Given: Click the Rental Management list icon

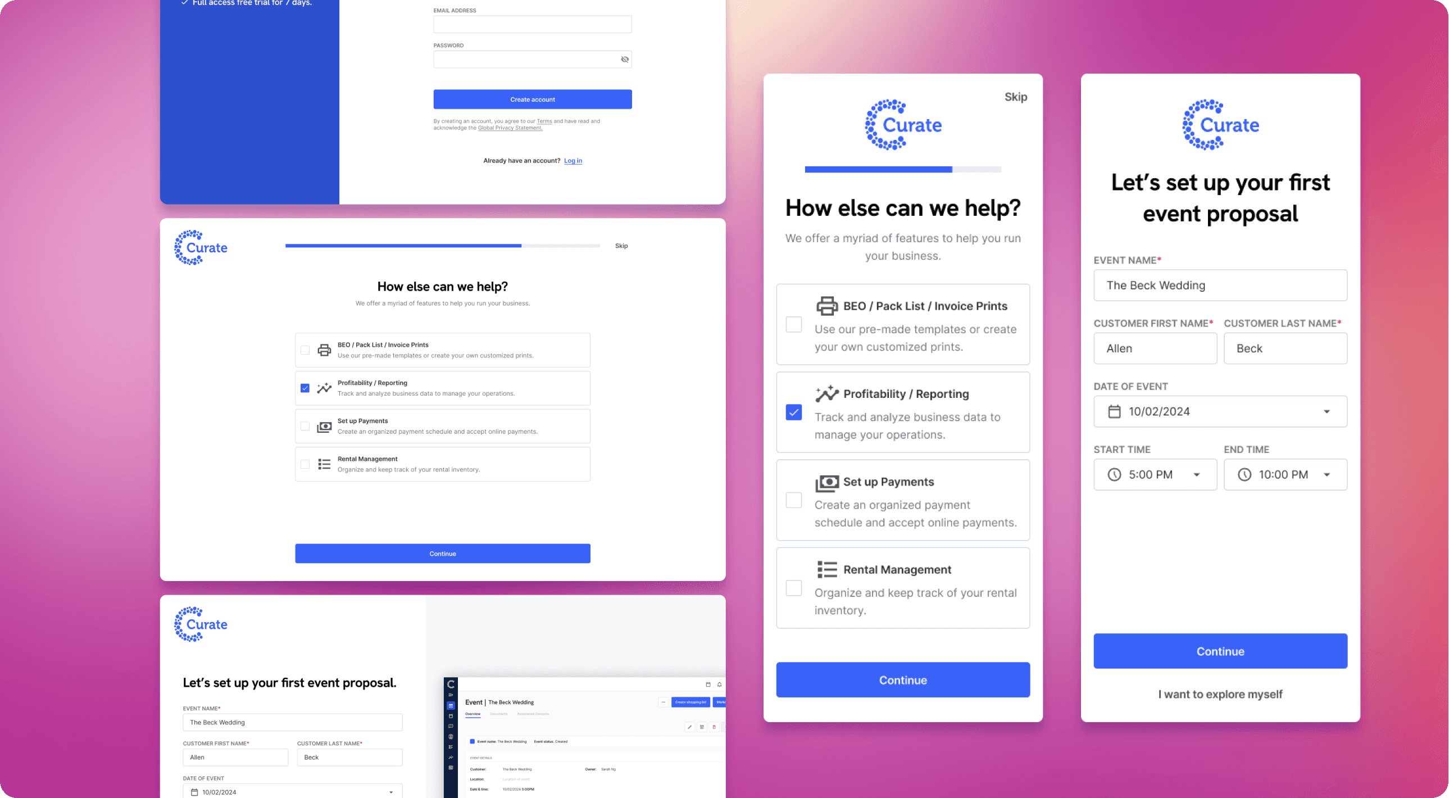Looking at the screenshot, I should click(x=826, y=569).
